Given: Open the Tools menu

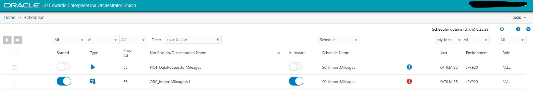Looking at the screenshot, I should pos(519,17).
